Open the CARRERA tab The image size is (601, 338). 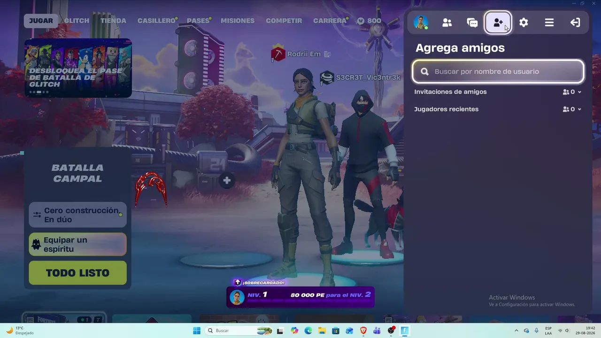point(330,21)
